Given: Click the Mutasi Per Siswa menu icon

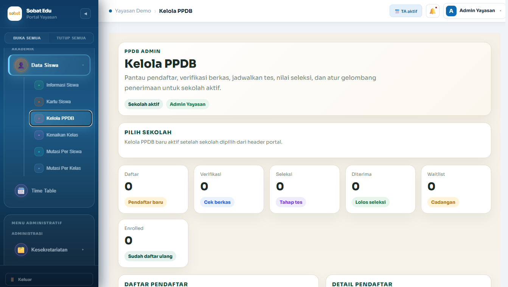Looking at the screenshot, I should (39, 152).
